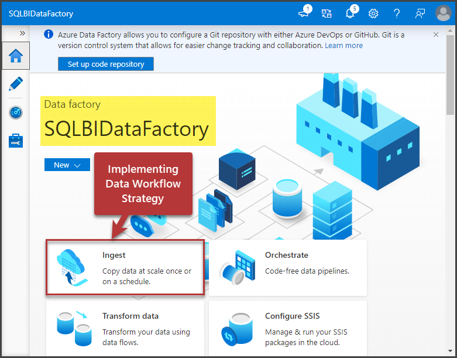457x358 pixels.
Task: Click the Transform data cylinders icon
Action: pos(74,328)
